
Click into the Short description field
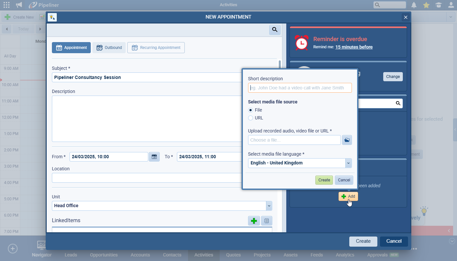[x=300, y=88]
